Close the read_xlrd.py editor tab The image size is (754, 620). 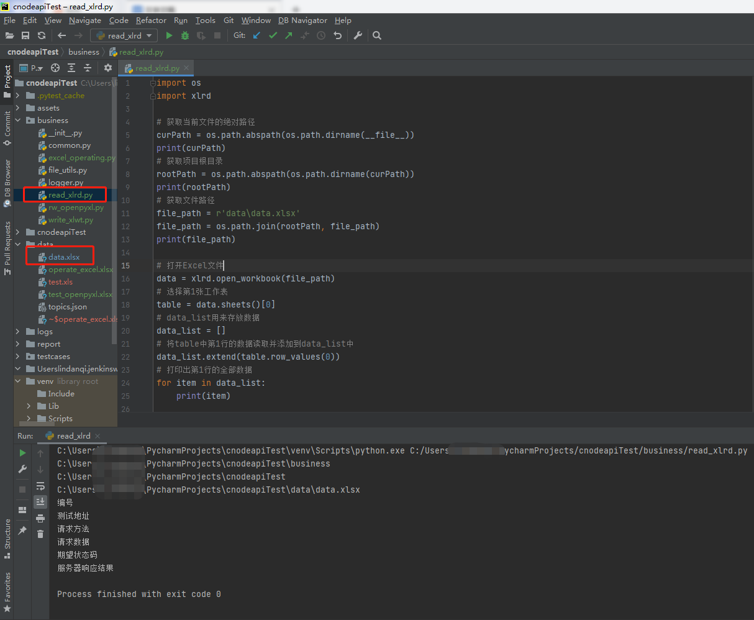click(186, 68)
